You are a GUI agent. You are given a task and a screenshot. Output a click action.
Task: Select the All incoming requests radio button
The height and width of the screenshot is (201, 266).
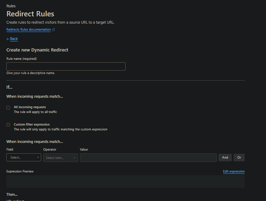pyautogui.click(x=8, y=108)
